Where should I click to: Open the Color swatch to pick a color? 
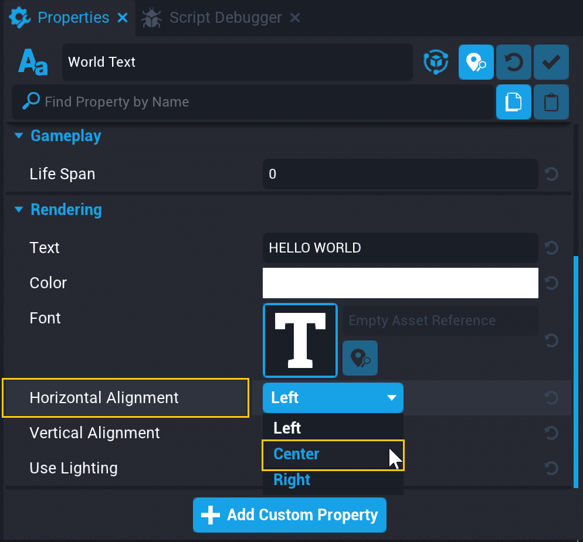401,283
